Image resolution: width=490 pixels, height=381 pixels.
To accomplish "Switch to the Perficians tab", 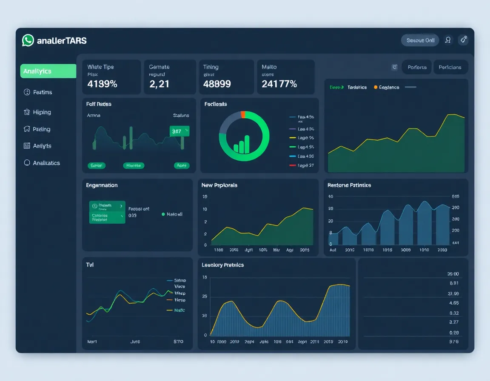I will click(450, 67).
